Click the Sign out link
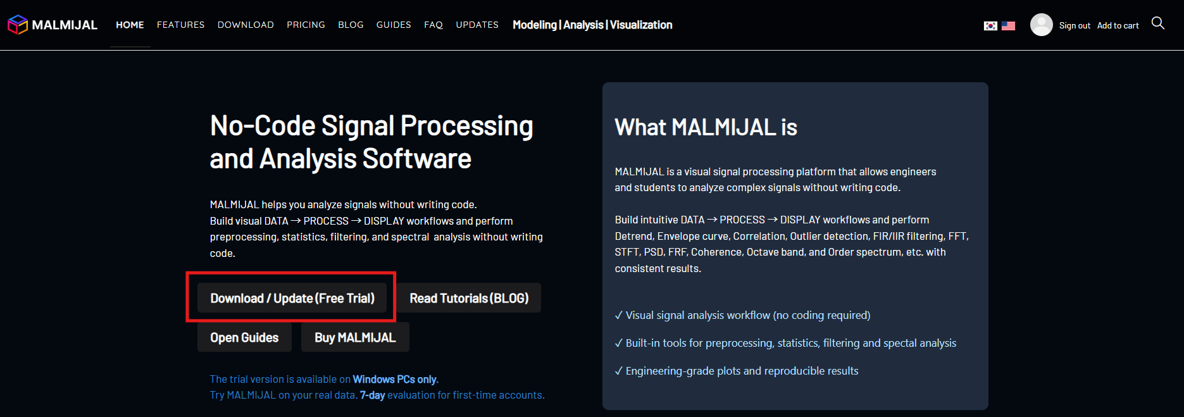Image resolution: width=1184 pixels, height=417 pixels. tap(1075, 26)
